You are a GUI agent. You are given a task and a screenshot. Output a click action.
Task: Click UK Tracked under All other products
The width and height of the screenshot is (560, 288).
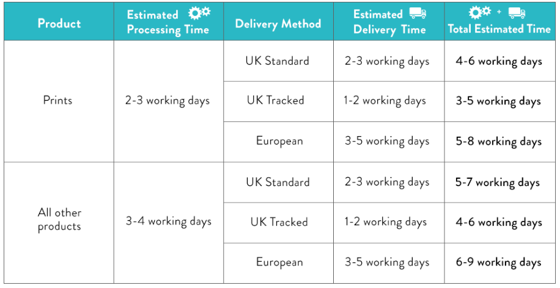coord(279,221)
